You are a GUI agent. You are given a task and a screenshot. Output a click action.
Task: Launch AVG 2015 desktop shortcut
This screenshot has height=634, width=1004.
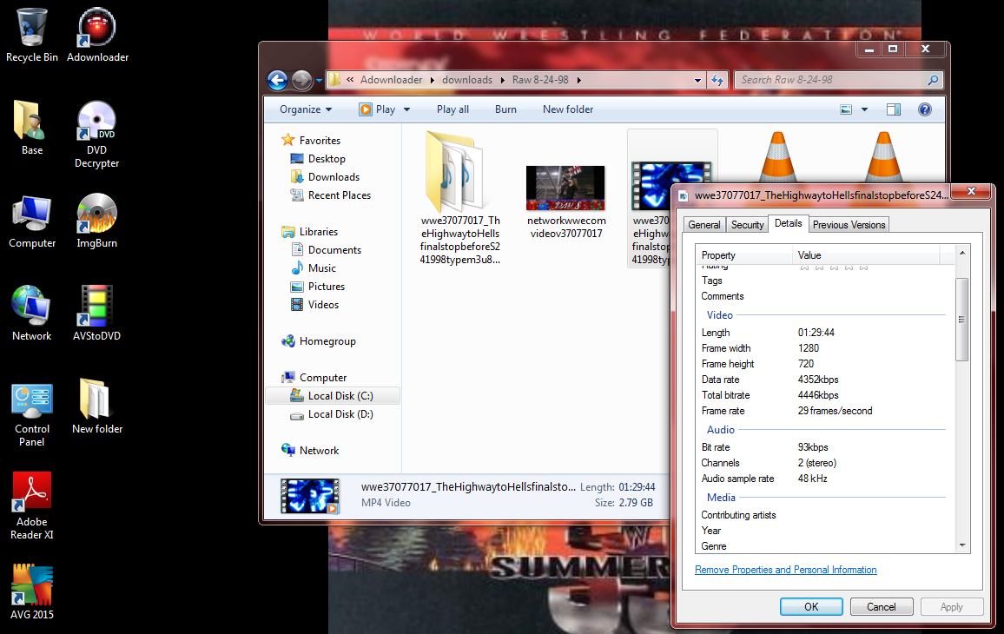tap(32, 592)
